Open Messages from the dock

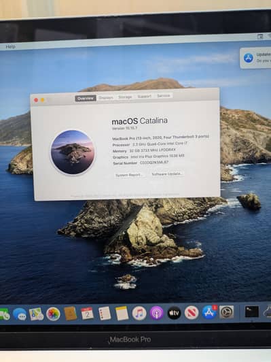(x=20, y=314)
